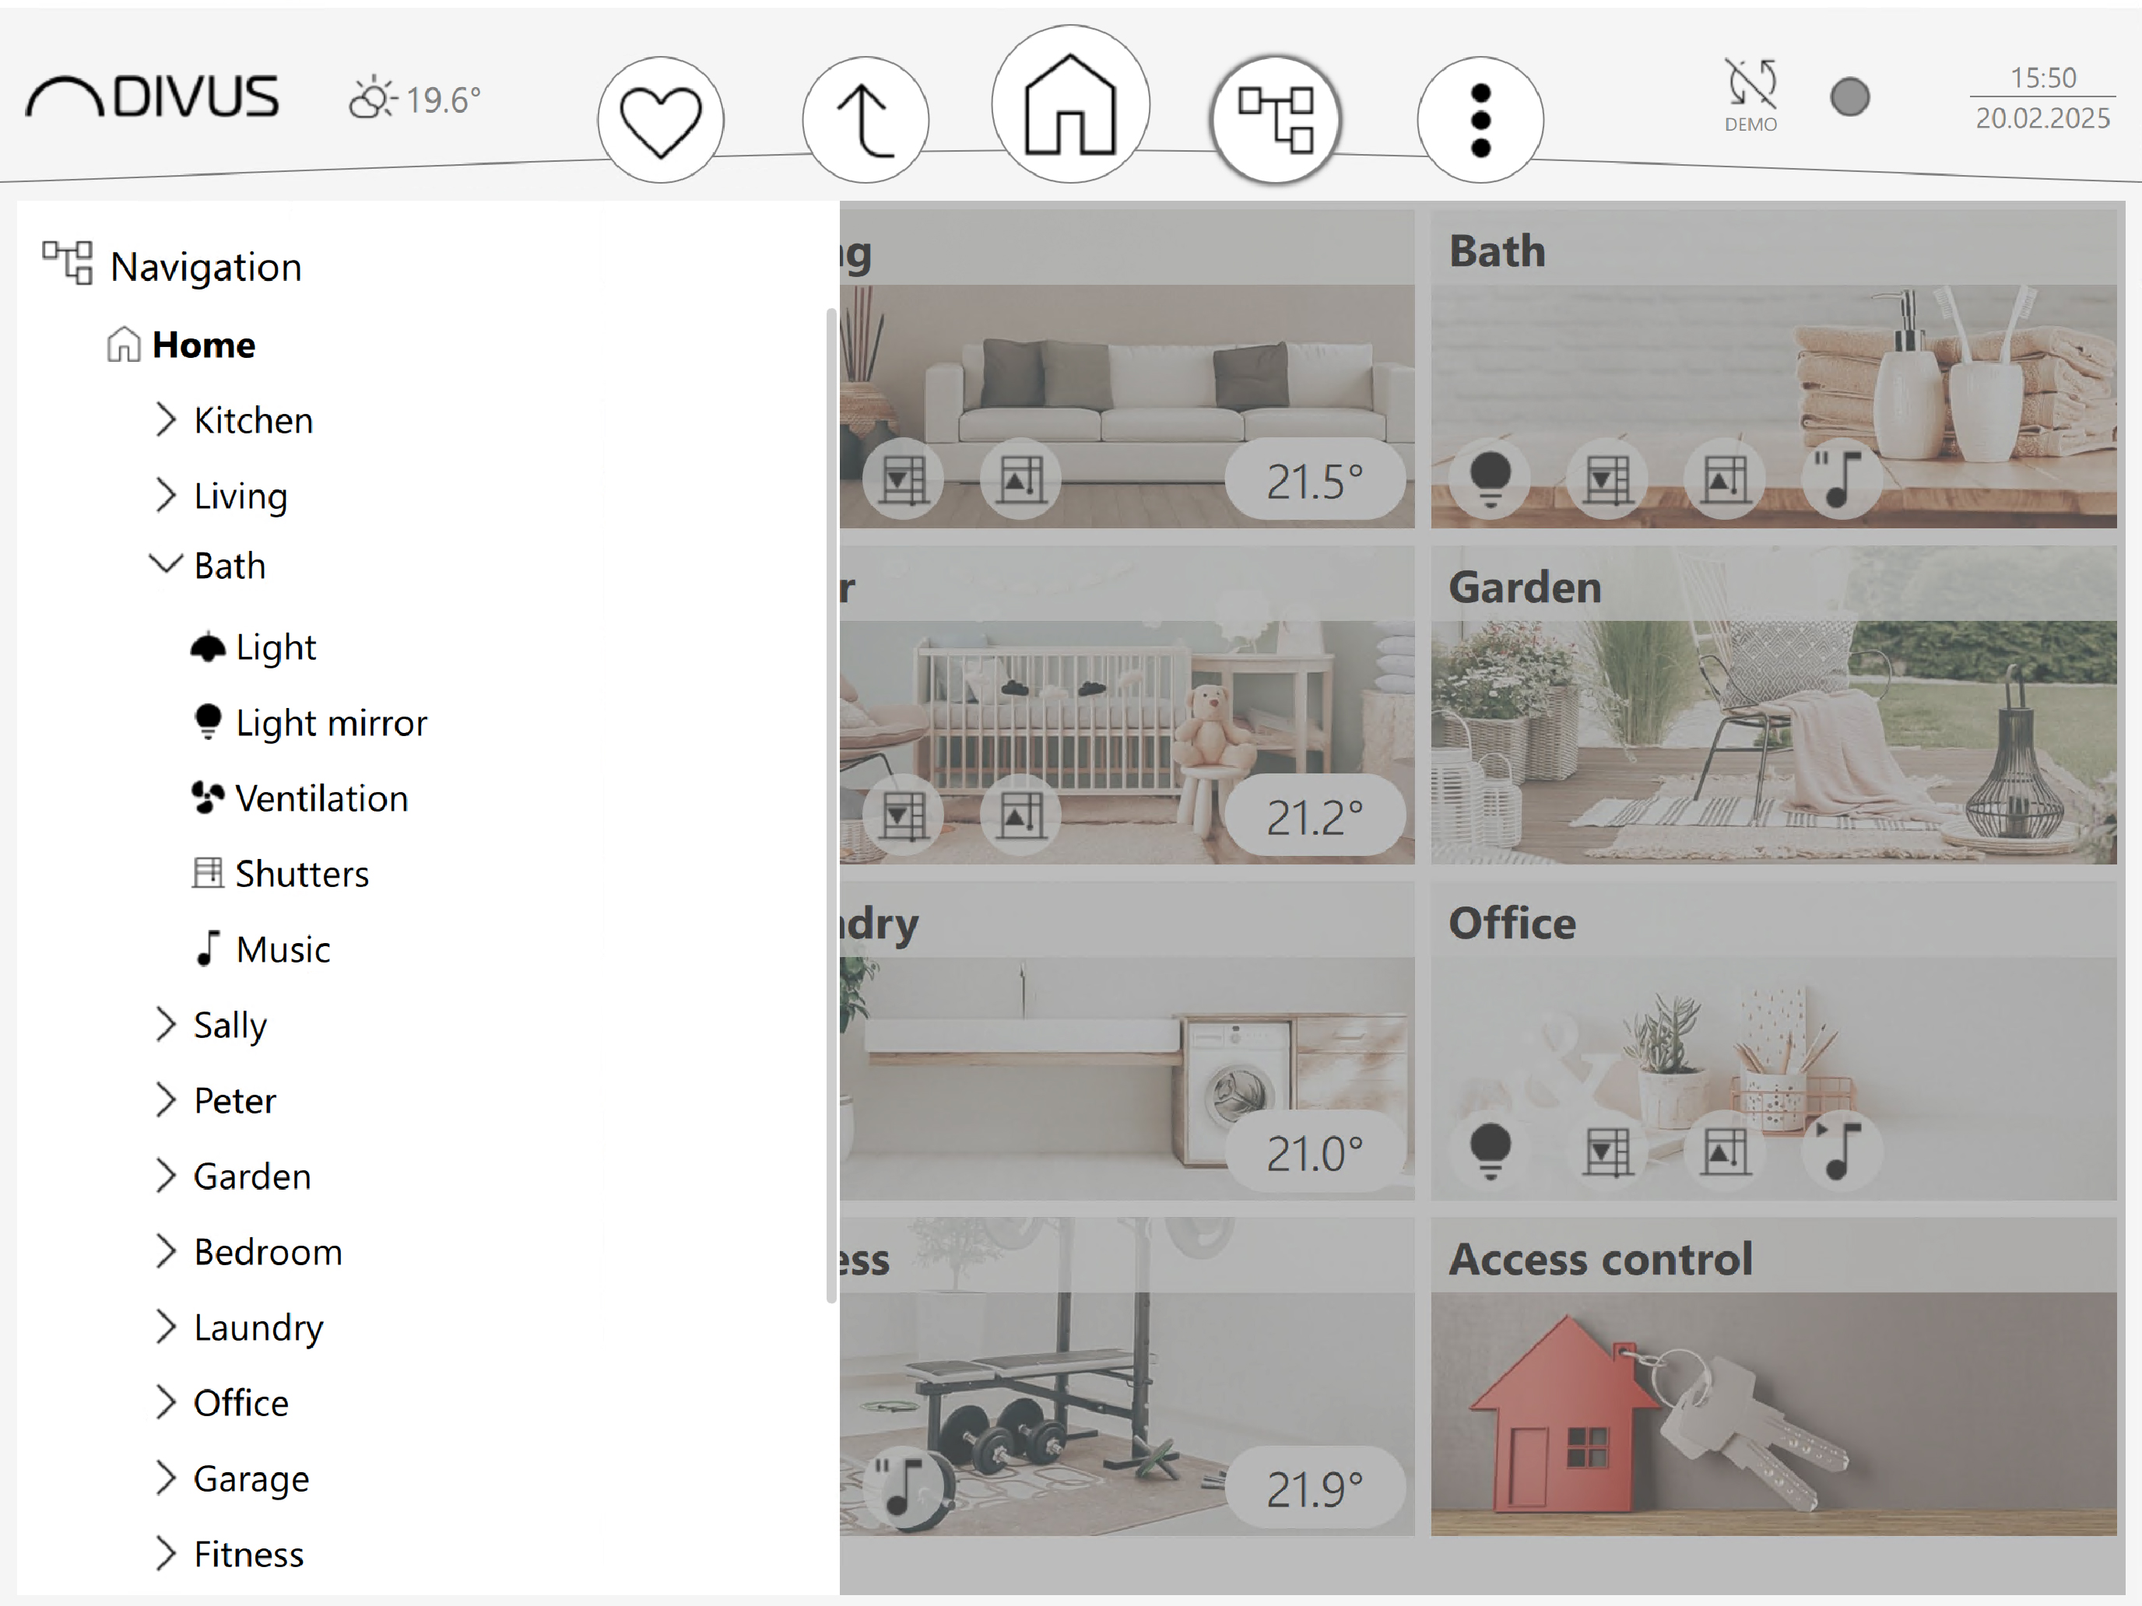This screenshot has width=2142, height=1606.
Task: Open music control on Fitness card
Action: coord(904,1488)
